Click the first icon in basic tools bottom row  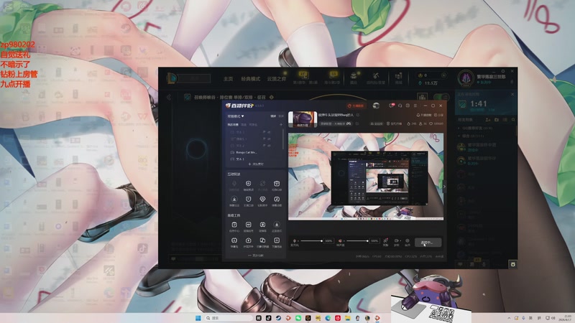click(234, 240)
